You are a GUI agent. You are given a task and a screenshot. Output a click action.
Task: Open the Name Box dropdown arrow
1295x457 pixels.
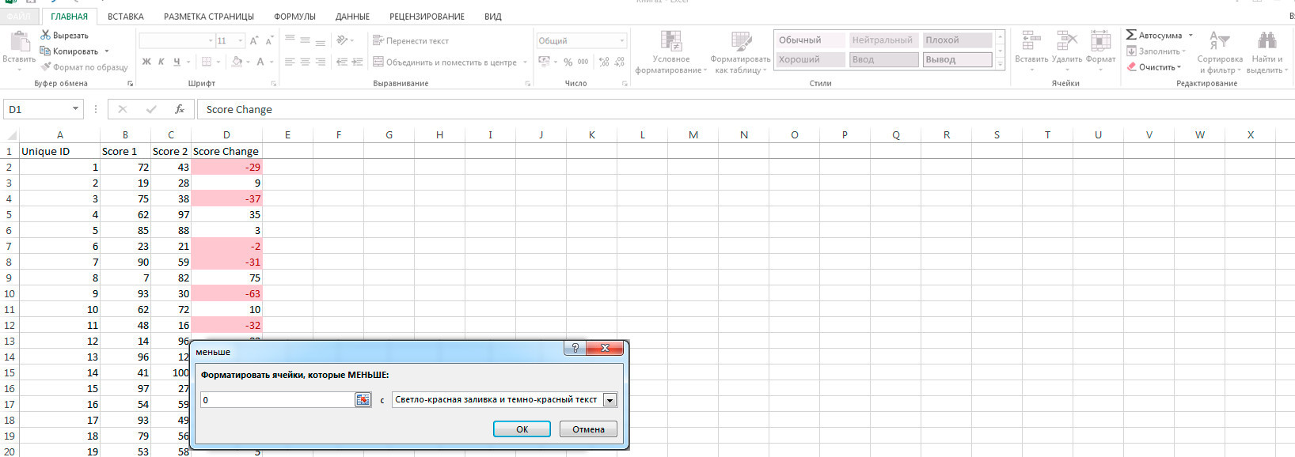[75, 109]
